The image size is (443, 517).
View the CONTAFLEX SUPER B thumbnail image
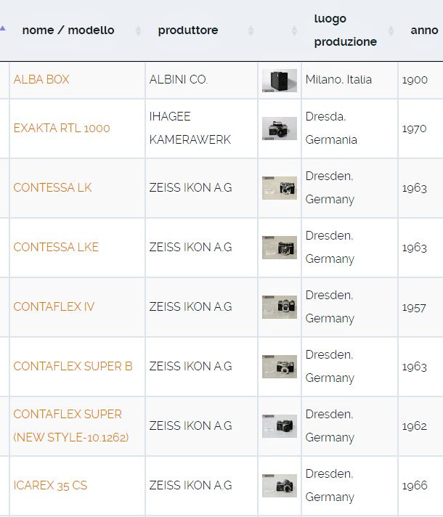tap(280, 366)
